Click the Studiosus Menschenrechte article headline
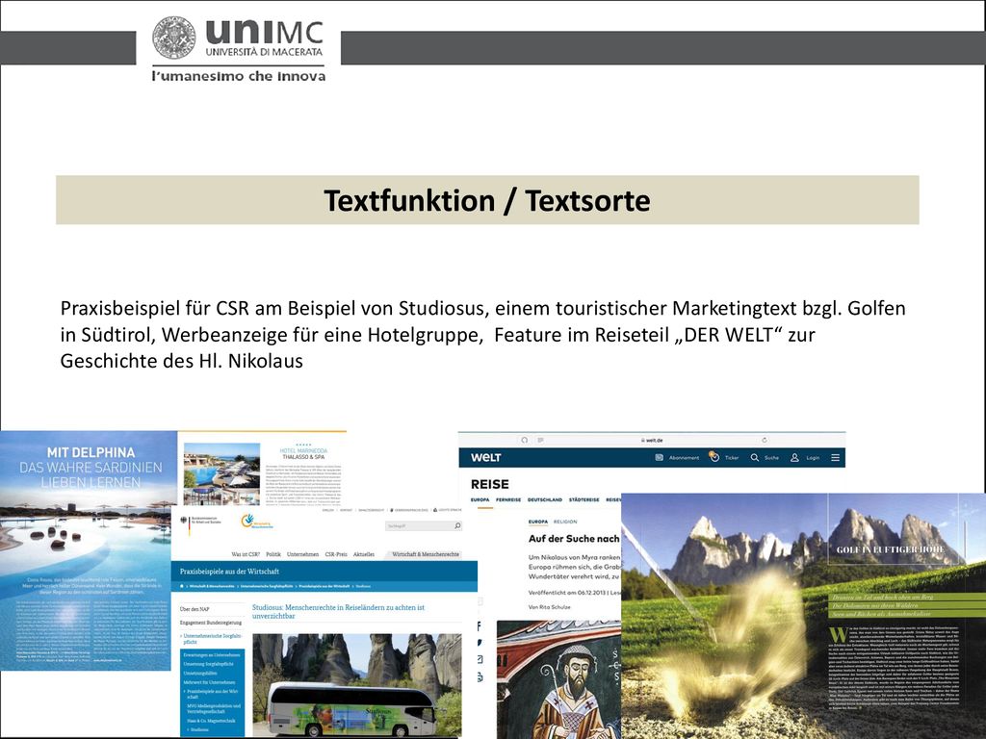Viewport: 986px width, 739px height. 338,611
